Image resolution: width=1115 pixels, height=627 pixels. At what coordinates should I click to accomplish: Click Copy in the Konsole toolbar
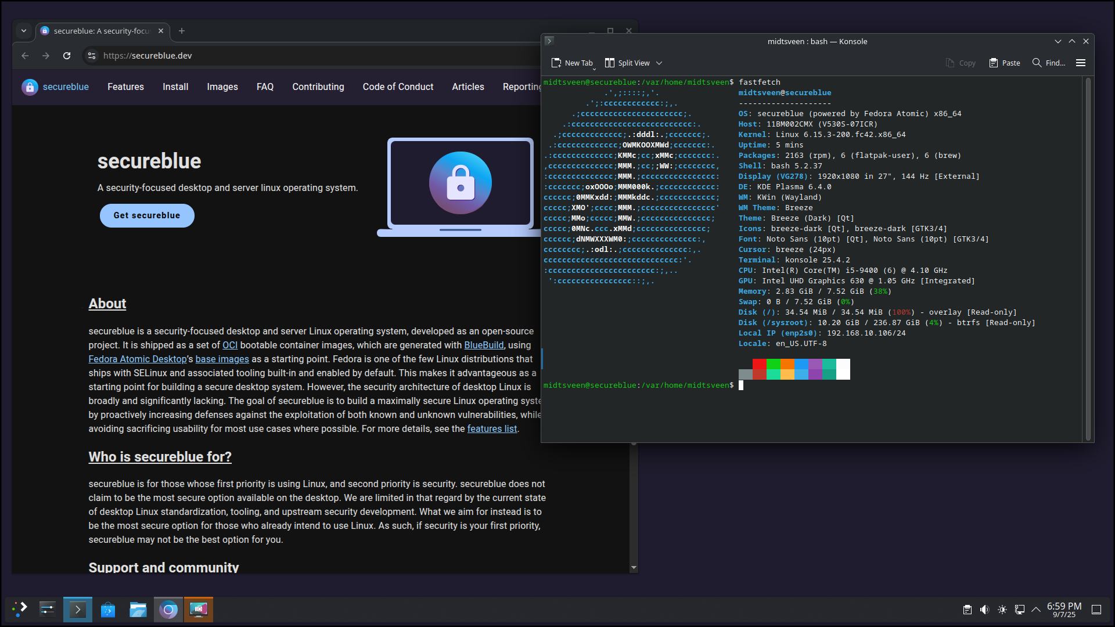[x=961, y=63]
